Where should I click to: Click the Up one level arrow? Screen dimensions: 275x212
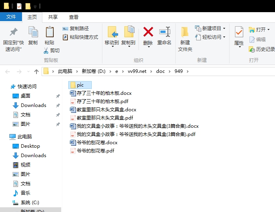(36, 71)
